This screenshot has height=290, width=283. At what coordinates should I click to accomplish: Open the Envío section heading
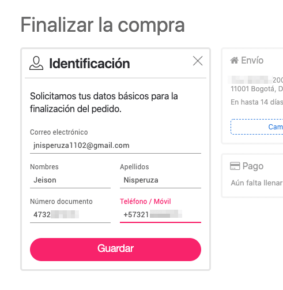252,60
